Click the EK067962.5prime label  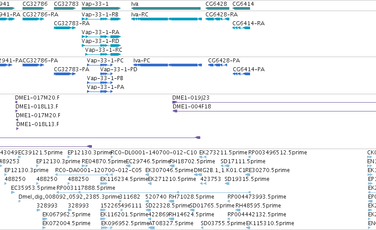(66, 215)
